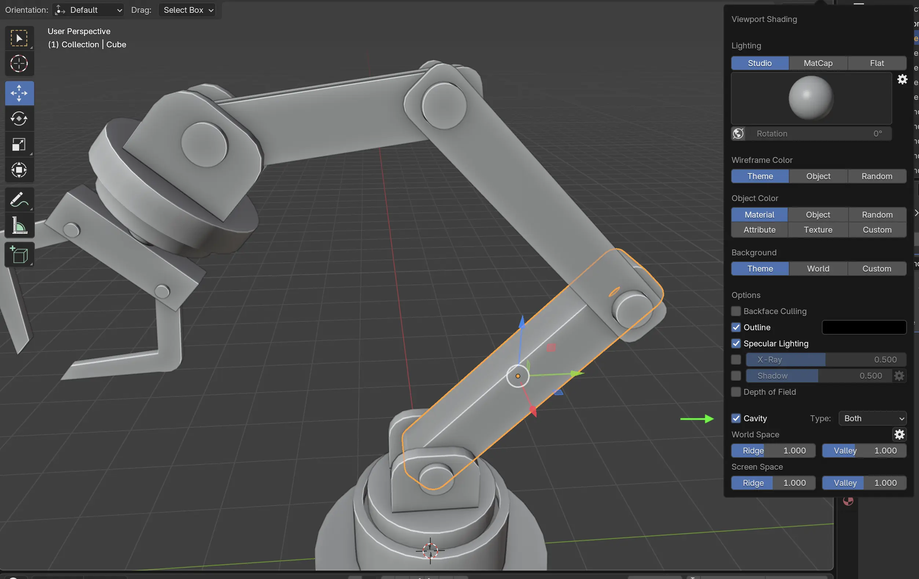Screen dimensions: 919x579
Task: Pick the Scale tool icon
Action: [x=19, y=144]
